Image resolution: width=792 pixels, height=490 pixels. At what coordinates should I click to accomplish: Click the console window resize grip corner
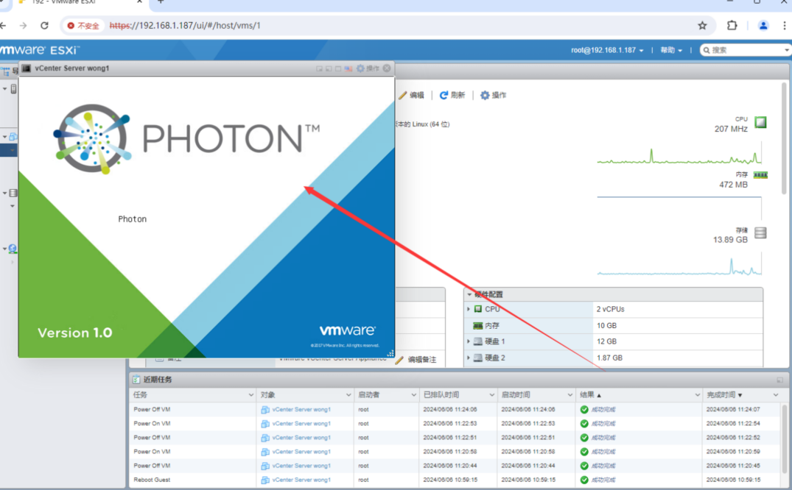click(390, 353)
